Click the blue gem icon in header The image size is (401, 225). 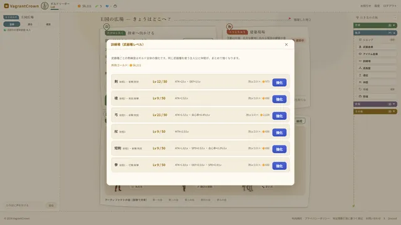(107, 6)
